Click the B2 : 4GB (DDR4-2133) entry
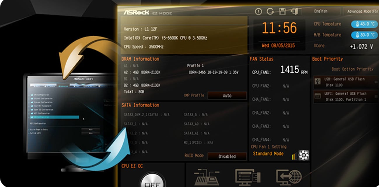Screen dimensions: 379x187 [x=142, y=85]
